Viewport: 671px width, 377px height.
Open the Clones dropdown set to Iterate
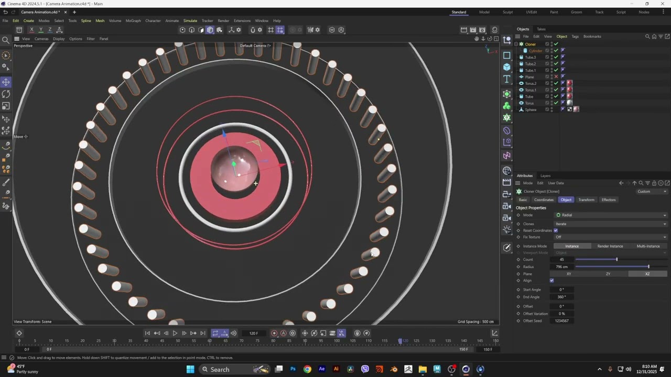pos(611,224)
